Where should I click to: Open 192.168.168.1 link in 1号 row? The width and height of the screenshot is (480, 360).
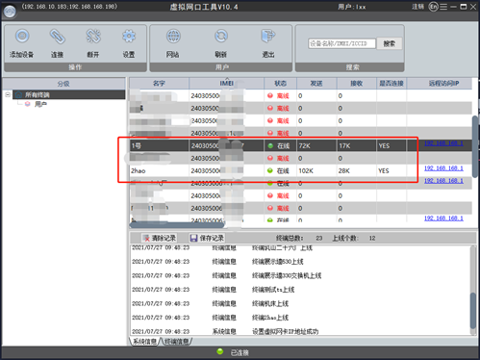pos(443,143)
